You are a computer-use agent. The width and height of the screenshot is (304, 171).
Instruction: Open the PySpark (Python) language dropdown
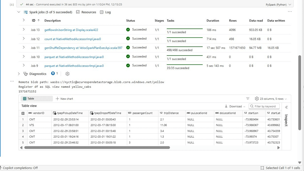[278, 5]
